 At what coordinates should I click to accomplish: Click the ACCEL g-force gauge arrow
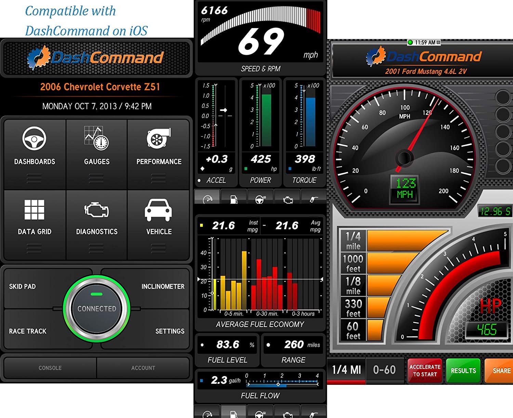coord(224,110)
